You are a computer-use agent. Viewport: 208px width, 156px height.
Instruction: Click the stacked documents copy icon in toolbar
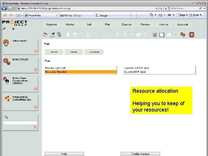tap(59, 35)
